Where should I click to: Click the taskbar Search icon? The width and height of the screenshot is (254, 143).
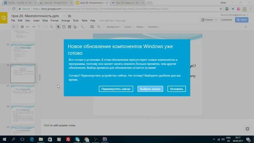13,139
